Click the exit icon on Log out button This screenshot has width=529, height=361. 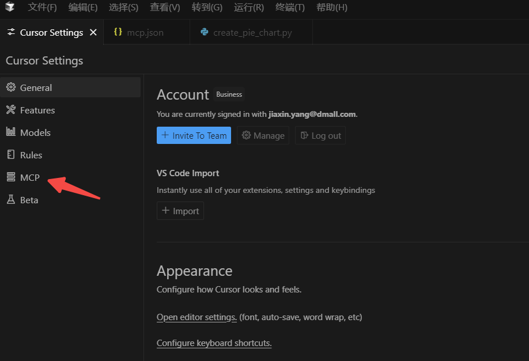coord(304,135)
